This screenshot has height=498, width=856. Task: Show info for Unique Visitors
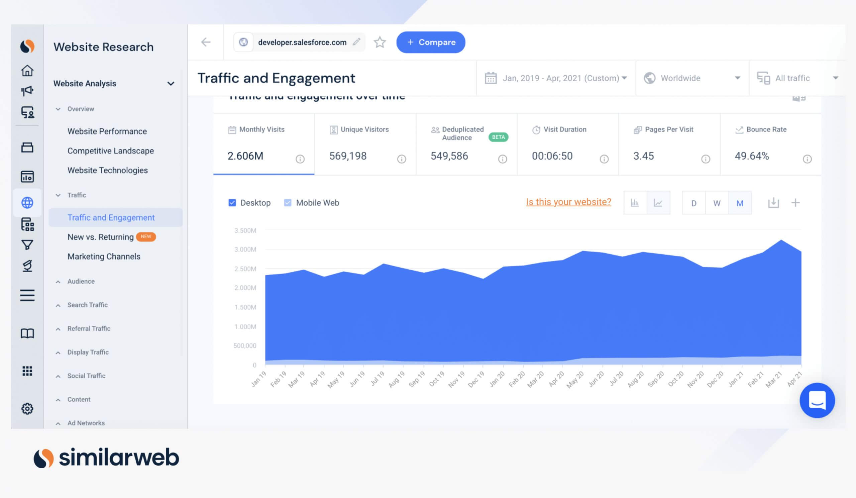coord(402,159)
